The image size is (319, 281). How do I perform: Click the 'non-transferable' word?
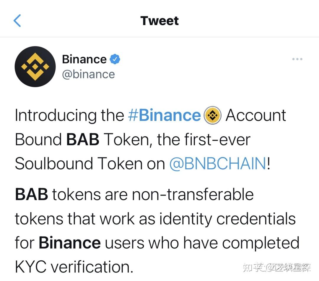(193, 194)
